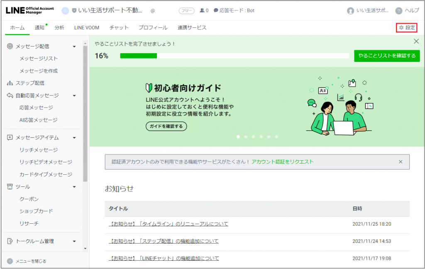Open AI応答メッセージ in sidebar
This screenshot has height=269, width=425.
tap(38, 120)
